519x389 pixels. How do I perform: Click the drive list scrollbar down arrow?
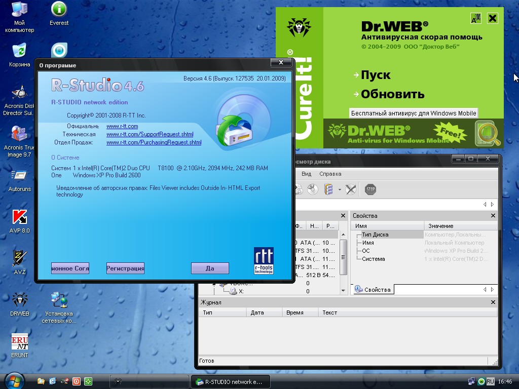(x=343, y=290)
